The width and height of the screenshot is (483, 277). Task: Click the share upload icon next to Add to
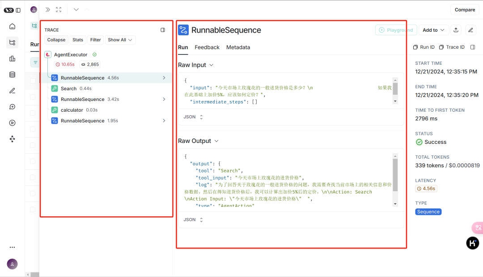(x=455, y=29)
